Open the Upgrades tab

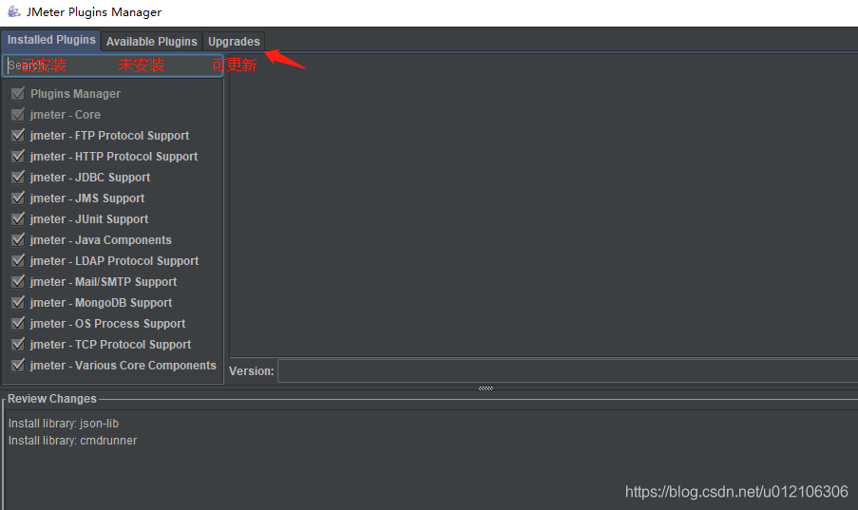click(x=234, y=42)
